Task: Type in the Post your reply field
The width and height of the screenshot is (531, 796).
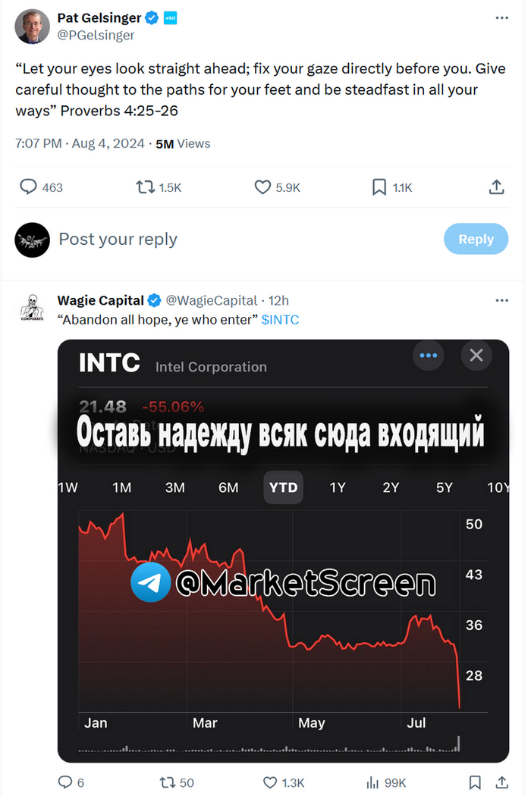Action: (228, 240)
